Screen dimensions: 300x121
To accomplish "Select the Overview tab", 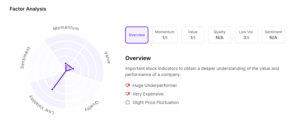I will pos(137,35).
